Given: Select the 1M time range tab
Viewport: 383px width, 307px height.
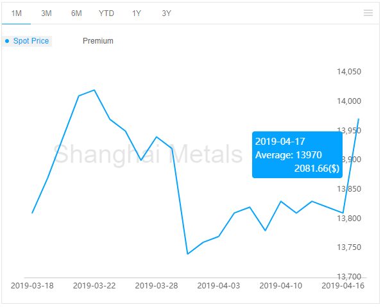Looking at the screenshot, I should pos(17,13).
